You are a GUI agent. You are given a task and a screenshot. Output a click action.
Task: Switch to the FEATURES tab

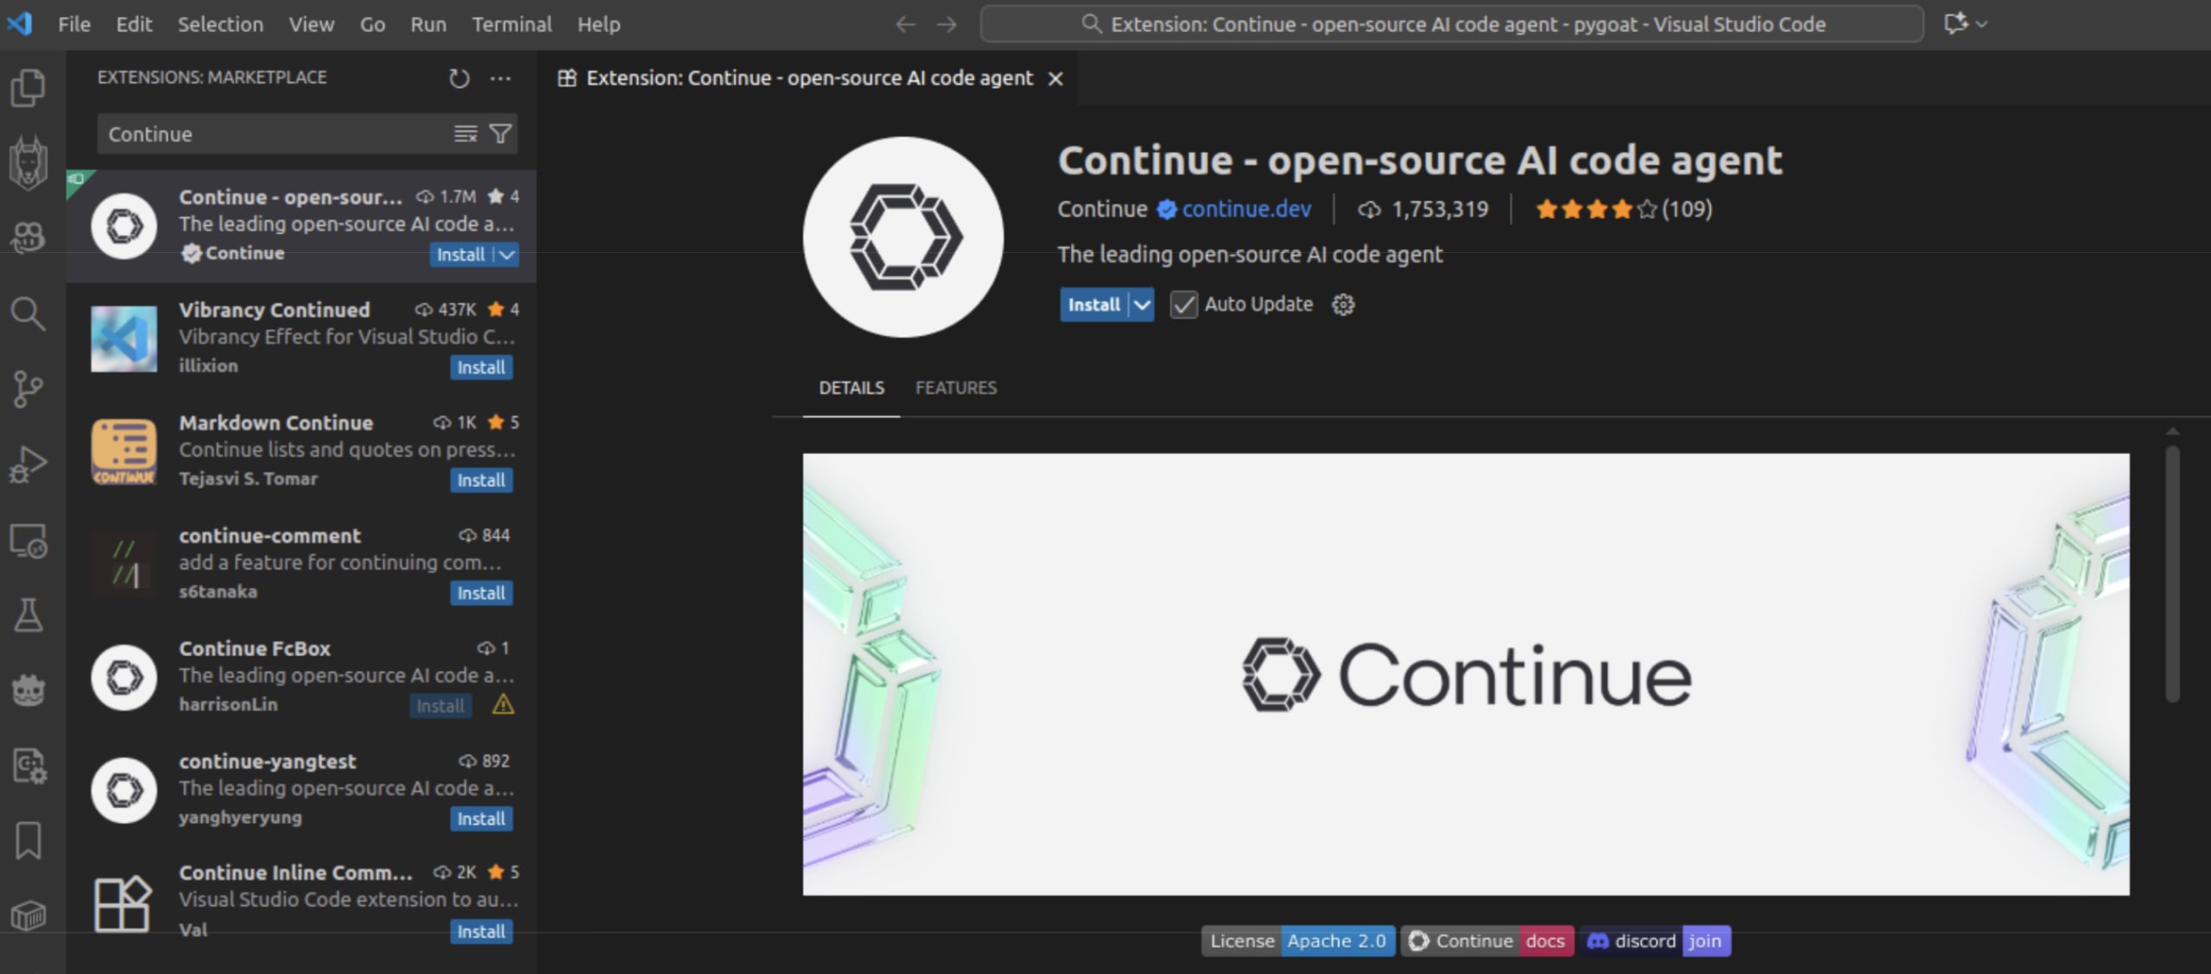(x=955, y=388)
